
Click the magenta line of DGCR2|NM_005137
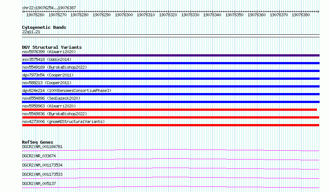tap(171, 186)
